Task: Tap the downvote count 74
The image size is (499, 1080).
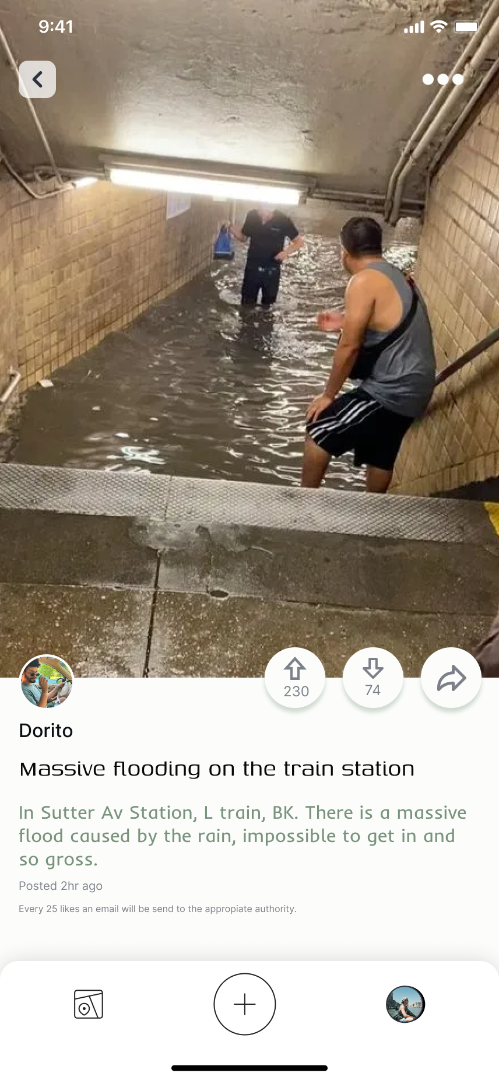Action: [x=373, y=690]
